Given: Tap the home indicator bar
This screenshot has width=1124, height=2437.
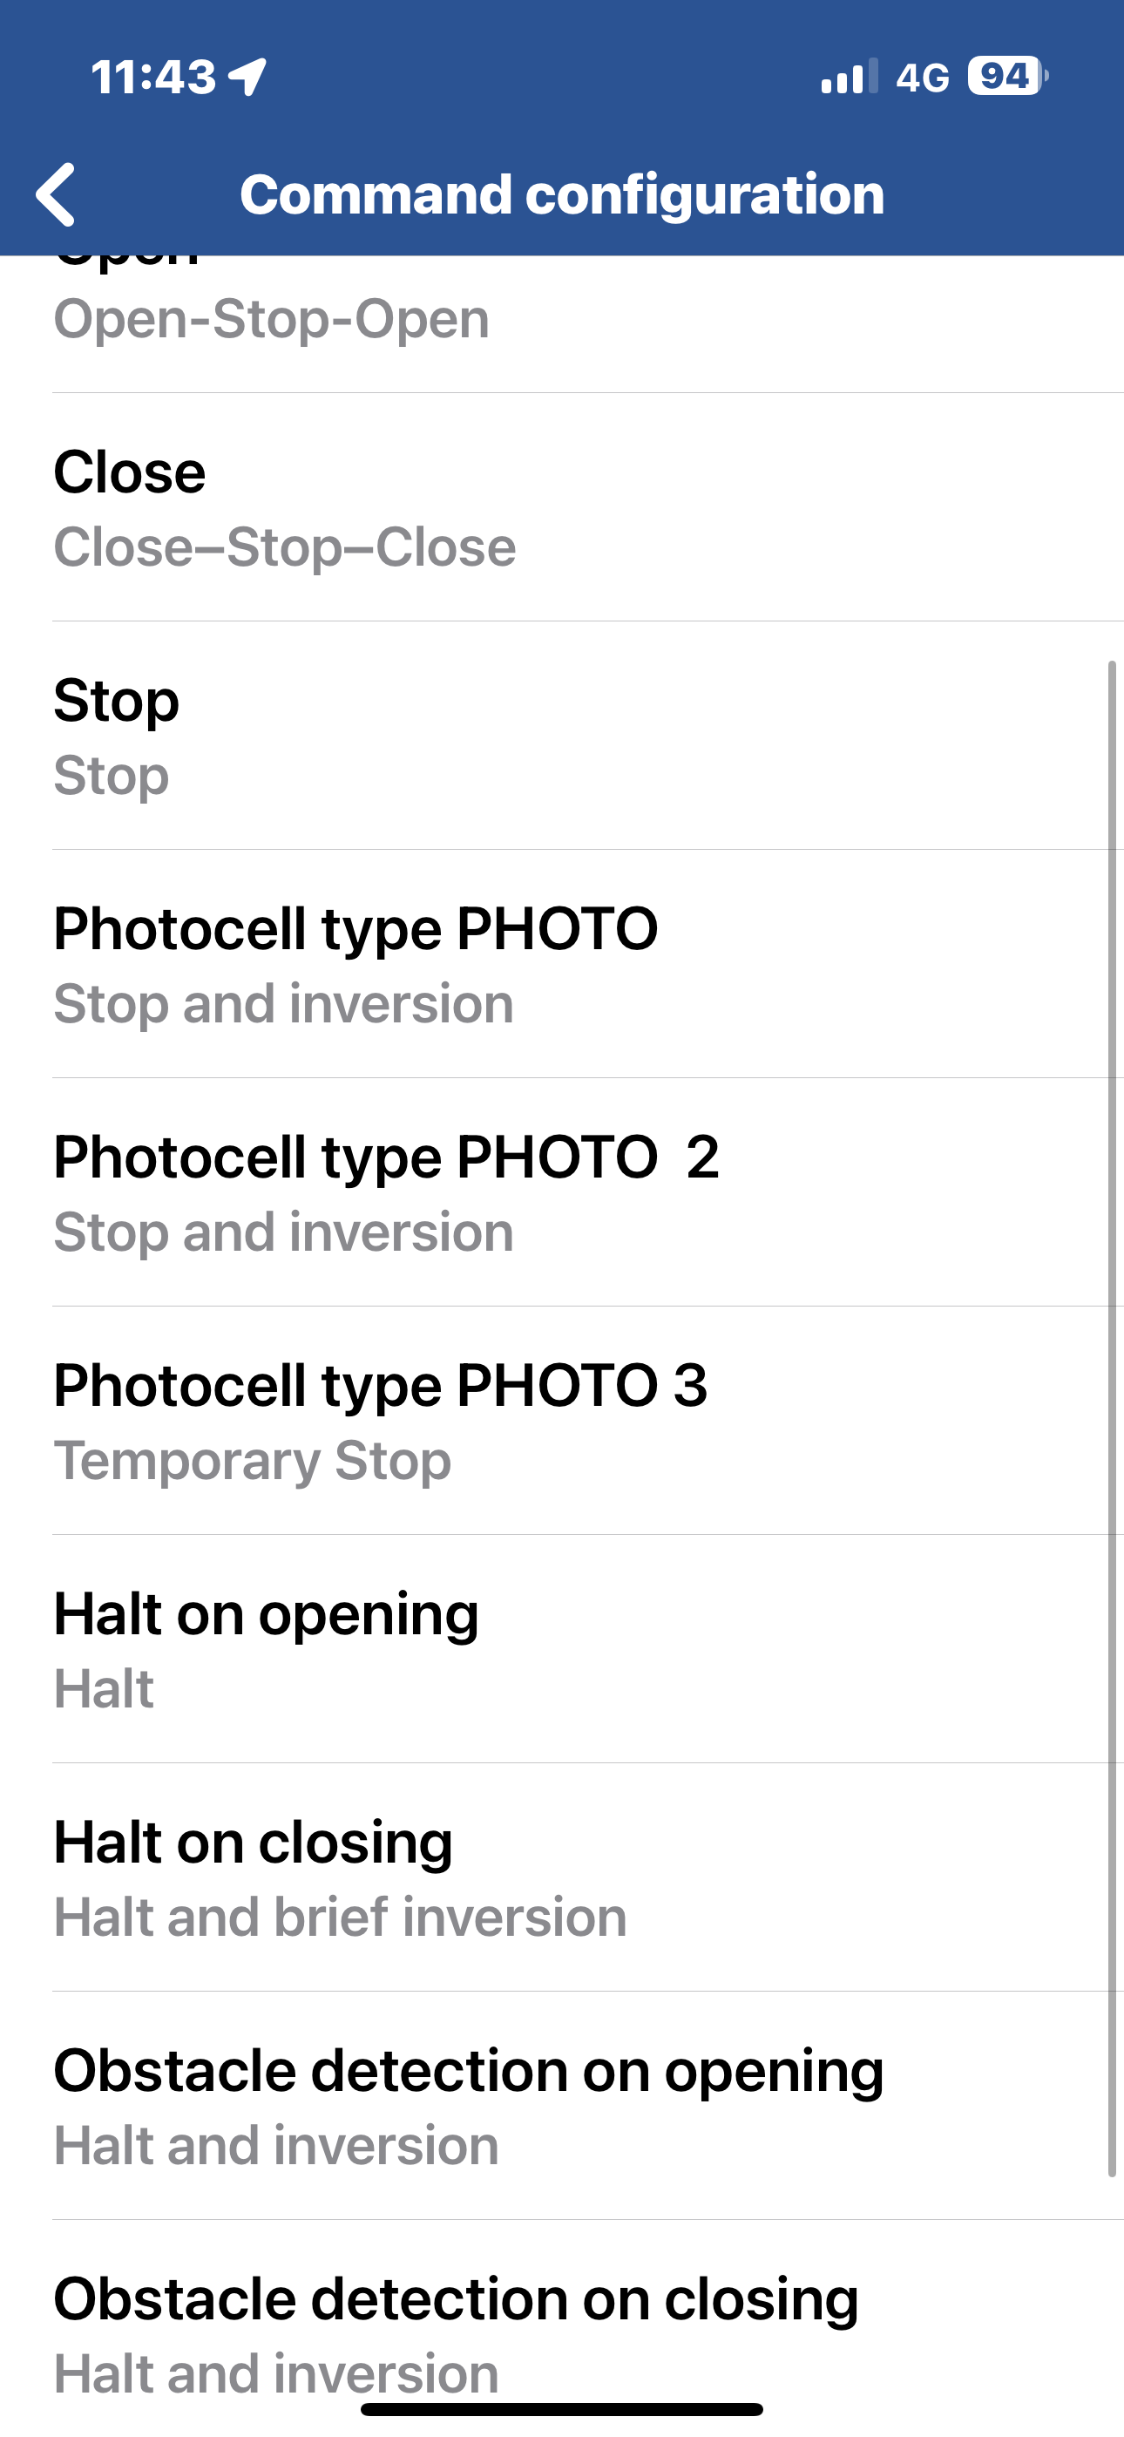Looking at the screenshot, I should pos(562,2408).
